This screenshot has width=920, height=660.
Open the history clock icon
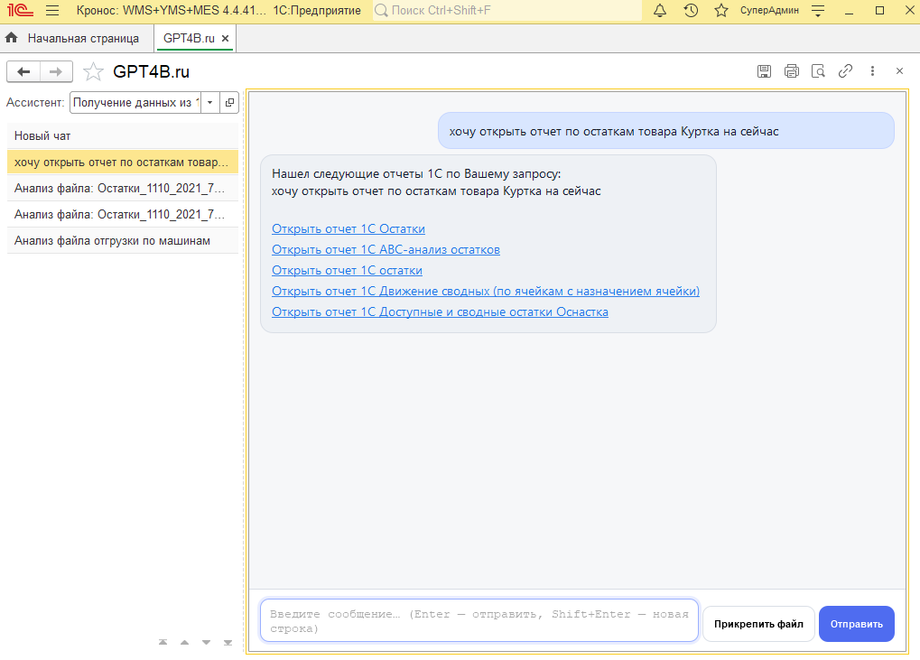click(691, 11)
